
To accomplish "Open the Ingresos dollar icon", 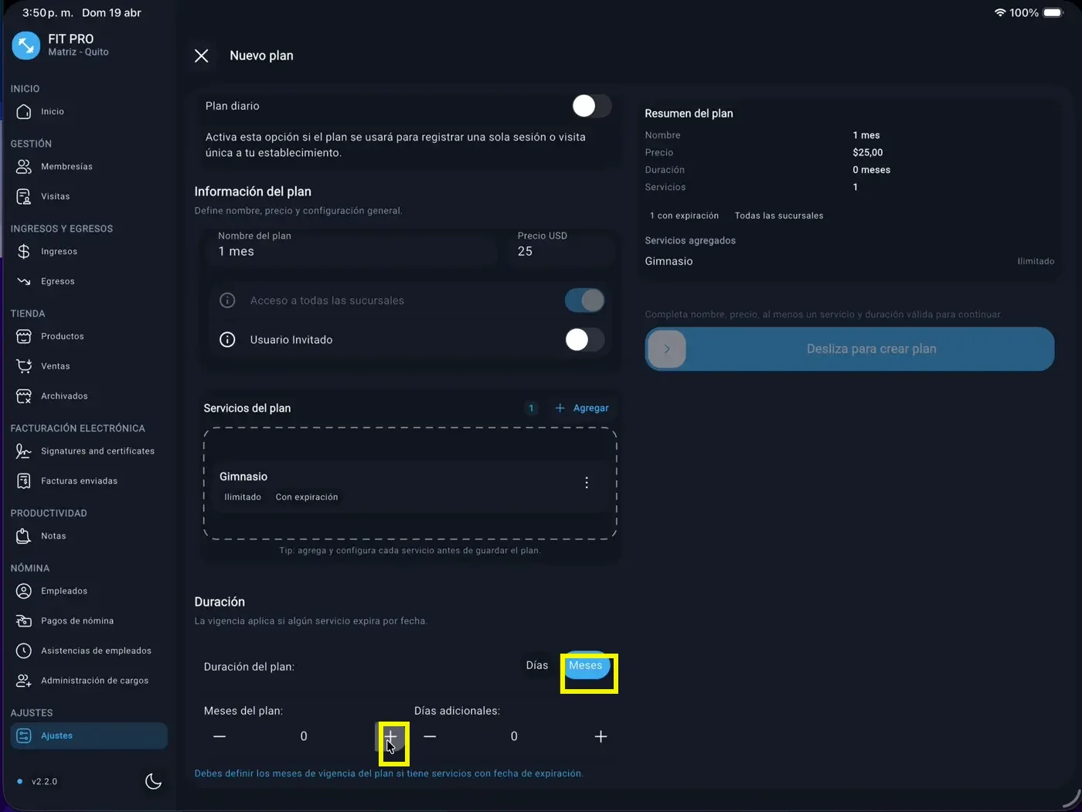I will [24, 252].
